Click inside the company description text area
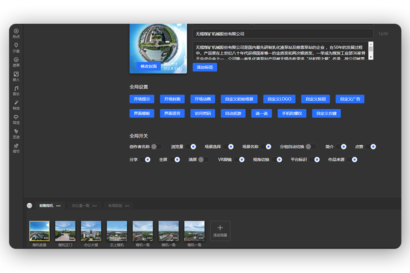The image size is (410, 273). (x=280, y=51)
